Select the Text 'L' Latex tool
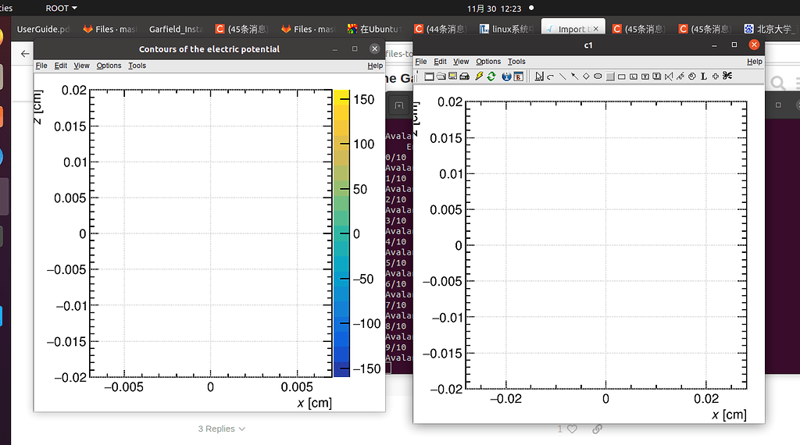Image resolution: width=800 pixels, height=445 pixels. coord(704,76)
